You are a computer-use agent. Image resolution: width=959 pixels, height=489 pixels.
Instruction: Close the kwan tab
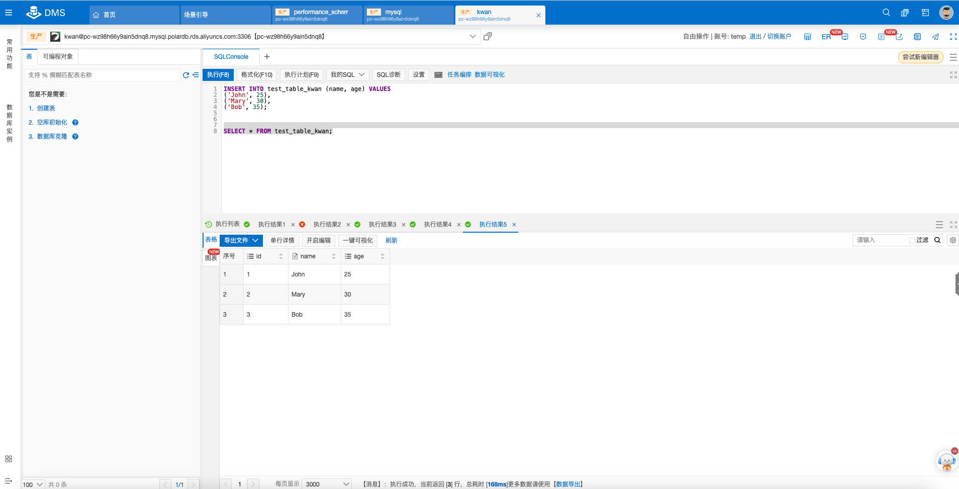[539, 16]
